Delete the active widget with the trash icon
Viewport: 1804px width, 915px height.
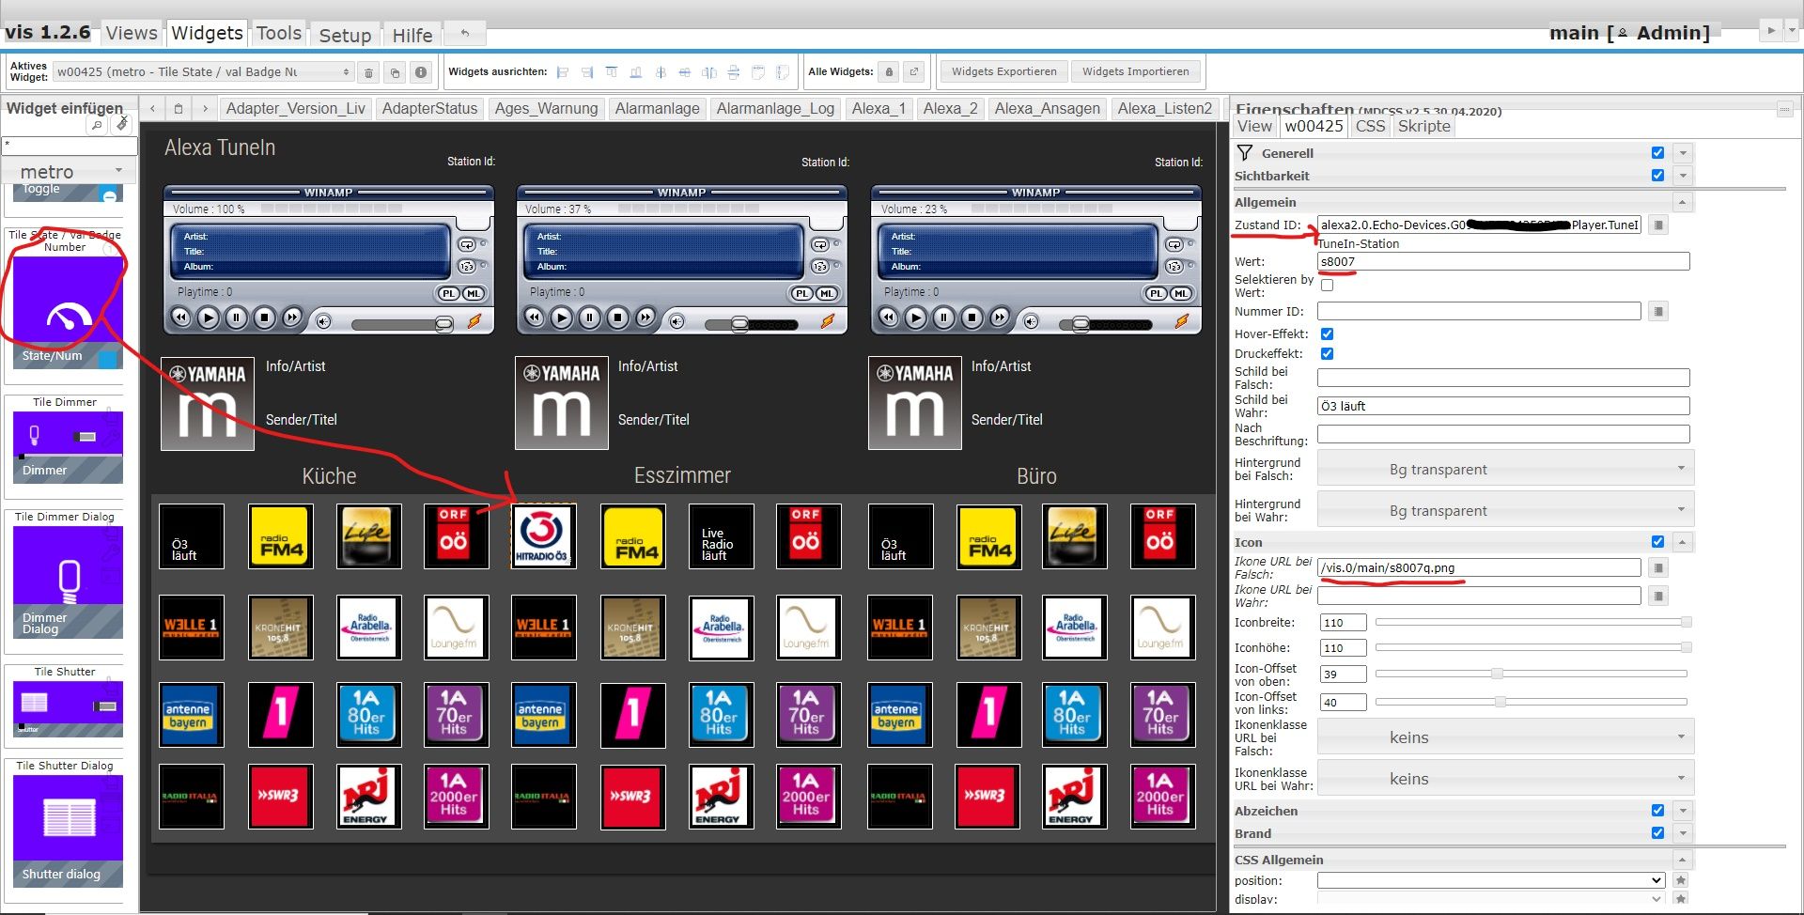coord(368,72)
